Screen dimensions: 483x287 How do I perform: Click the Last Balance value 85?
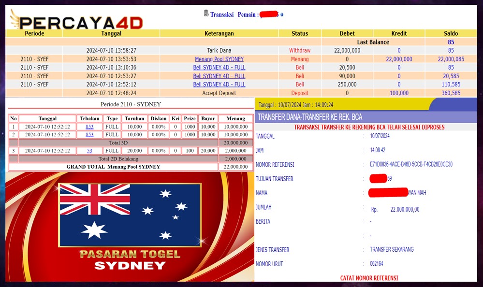point(451,42)
